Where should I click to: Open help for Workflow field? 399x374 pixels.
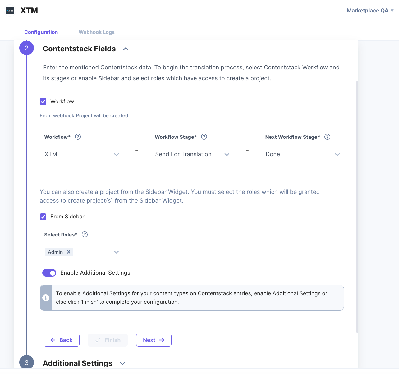[x=78, y=137]
